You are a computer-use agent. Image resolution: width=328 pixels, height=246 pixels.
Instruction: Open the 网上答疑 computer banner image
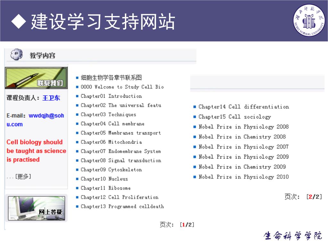37,208
